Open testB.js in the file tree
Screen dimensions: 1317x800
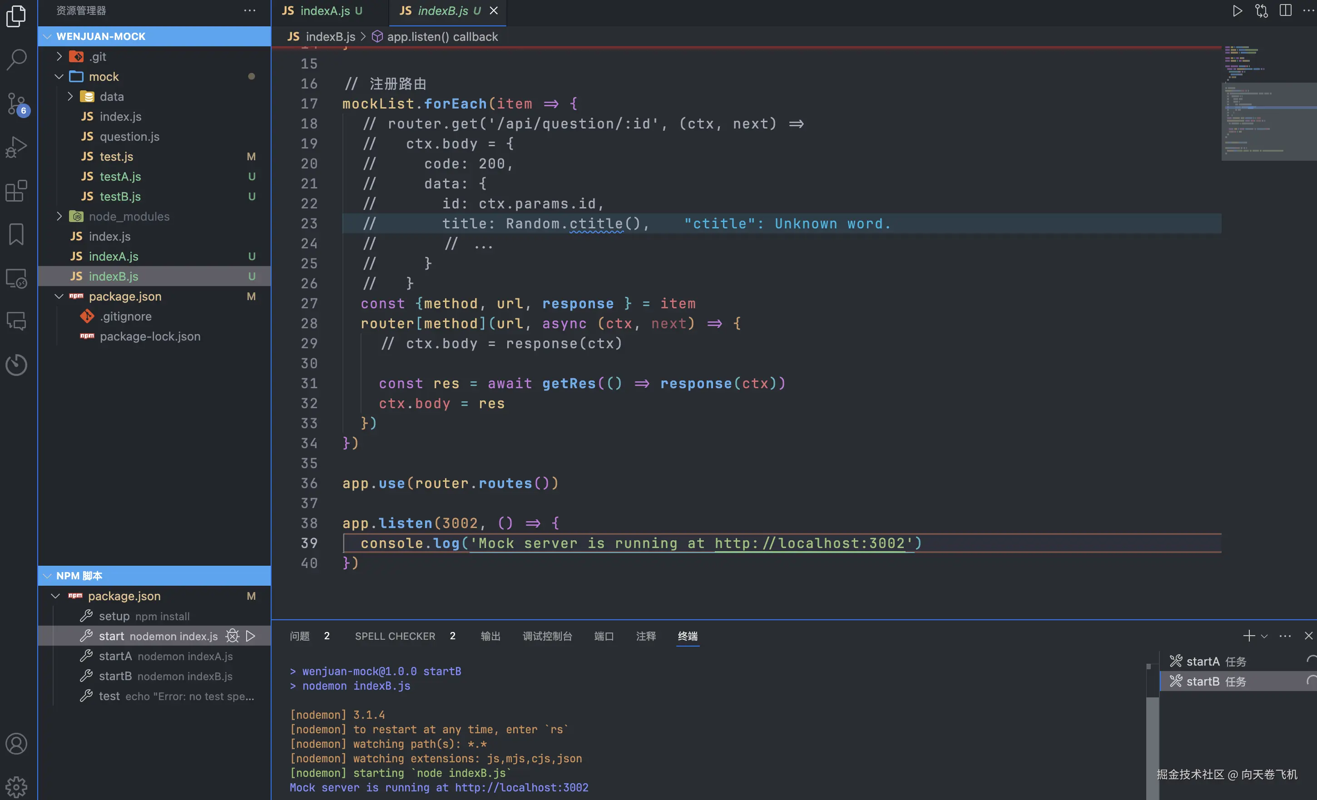(120, 197)
